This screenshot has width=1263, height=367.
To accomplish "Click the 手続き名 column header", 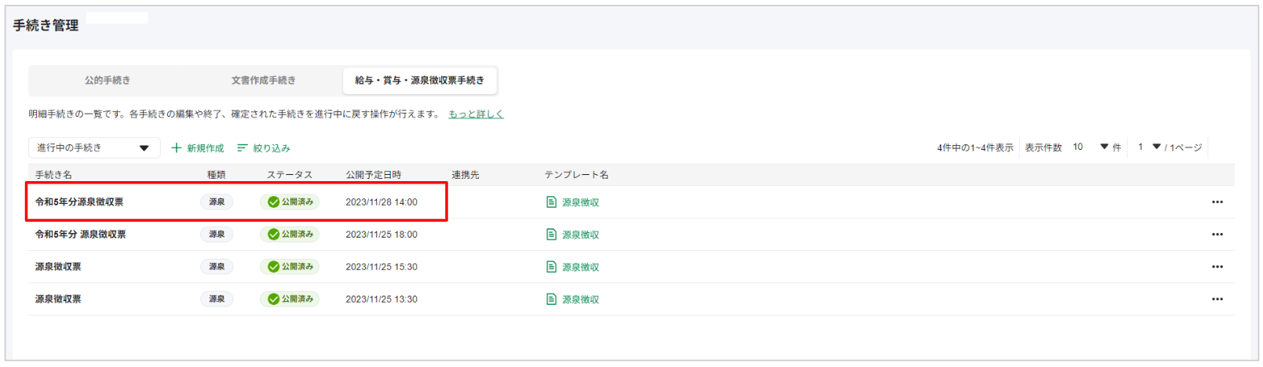I will coord(53,175).
